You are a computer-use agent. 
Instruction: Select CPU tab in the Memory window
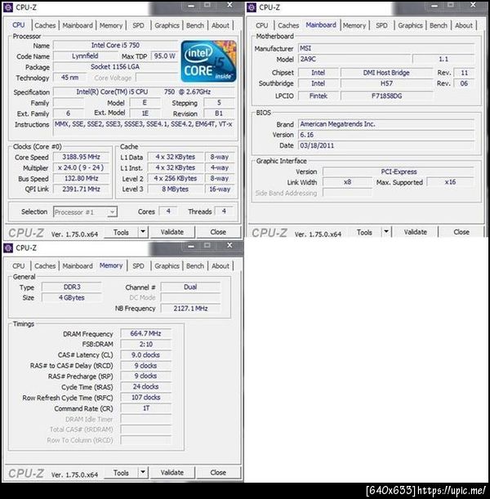[19, 266]
